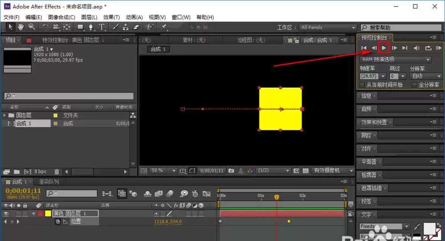Toggle loop option in preview panel
445x241 pixels.
[x=428, y=48]
